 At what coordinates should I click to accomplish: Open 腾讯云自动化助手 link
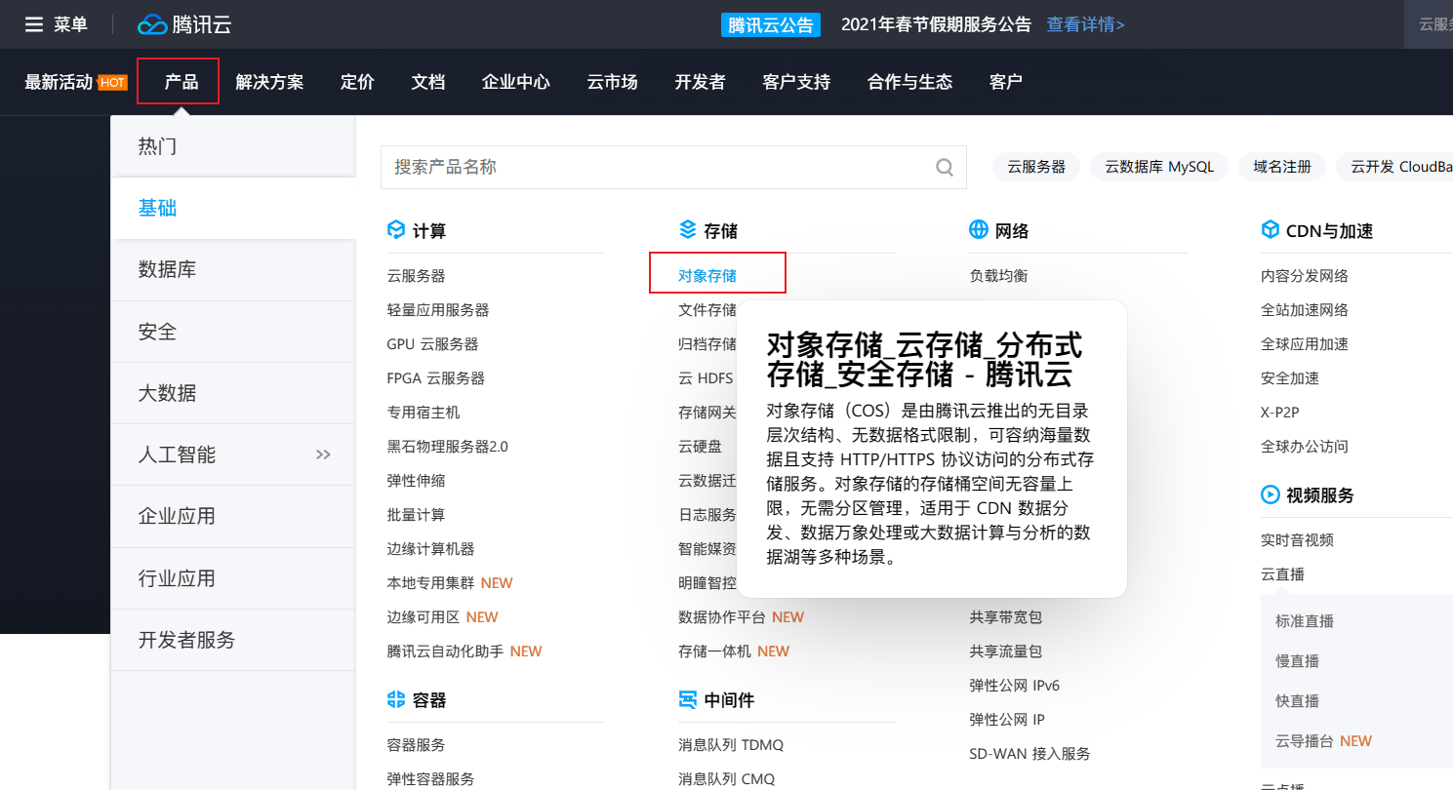[x=445, y=652]
